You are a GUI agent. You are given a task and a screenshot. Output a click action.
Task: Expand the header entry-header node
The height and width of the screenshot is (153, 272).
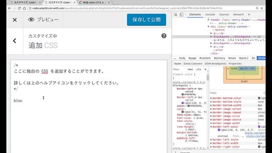click(x=209, y=20)
